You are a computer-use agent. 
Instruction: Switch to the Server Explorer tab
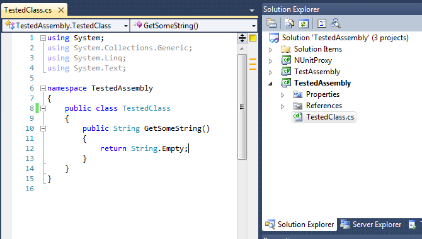371,225
